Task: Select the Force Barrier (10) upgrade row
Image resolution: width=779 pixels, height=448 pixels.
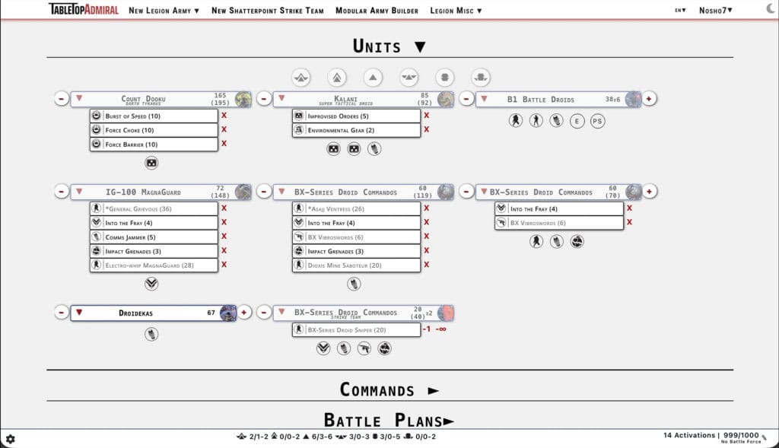Action: click(154, 145)
